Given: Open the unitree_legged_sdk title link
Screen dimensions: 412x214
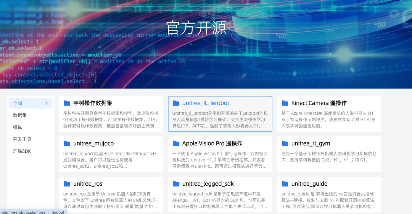Looking at the screenshot, I should pyautogui.click(x=208, y=184).
